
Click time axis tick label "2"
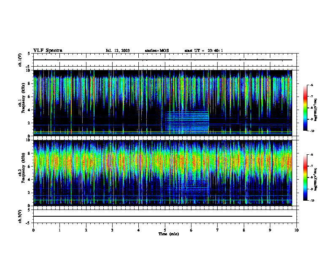coord(86,230)
